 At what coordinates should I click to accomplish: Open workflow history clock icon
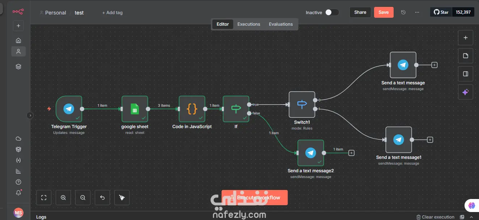pos(403,12)
